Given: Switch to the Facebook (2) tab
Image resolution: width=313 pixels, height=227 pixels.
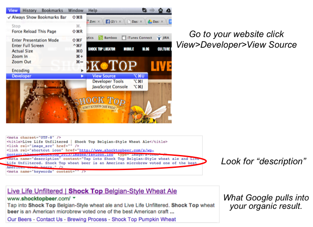Looking at the screenshot, I should pyautogui.click(x=113, y=22).
